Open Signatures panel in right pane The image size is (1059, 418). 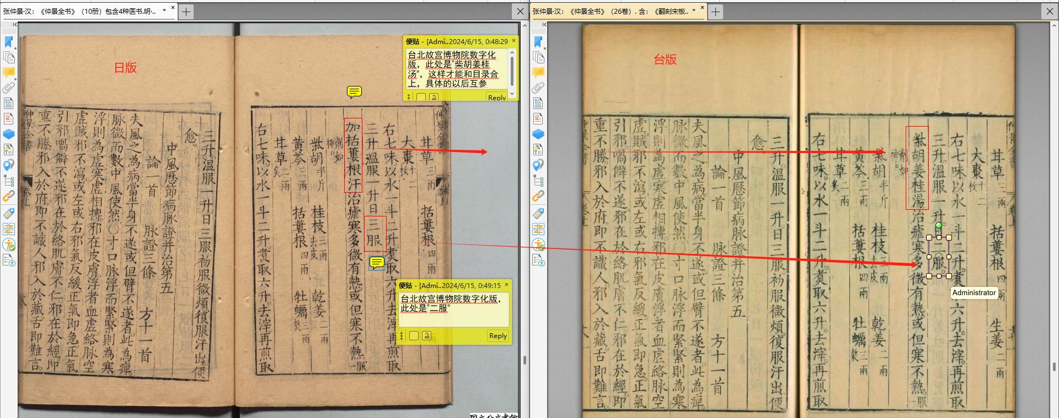[x=538, y=118]
